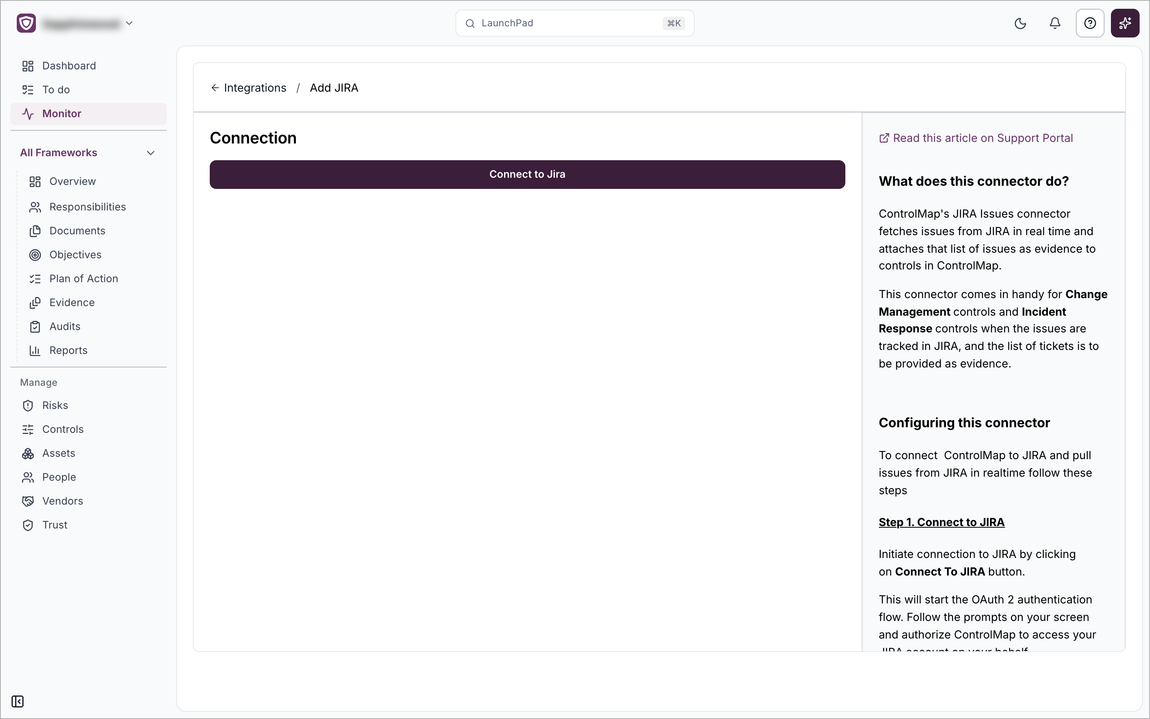This screenshot has height=719, width=1150.
Task: Open the Dashboard page
Action: [89, 66]
